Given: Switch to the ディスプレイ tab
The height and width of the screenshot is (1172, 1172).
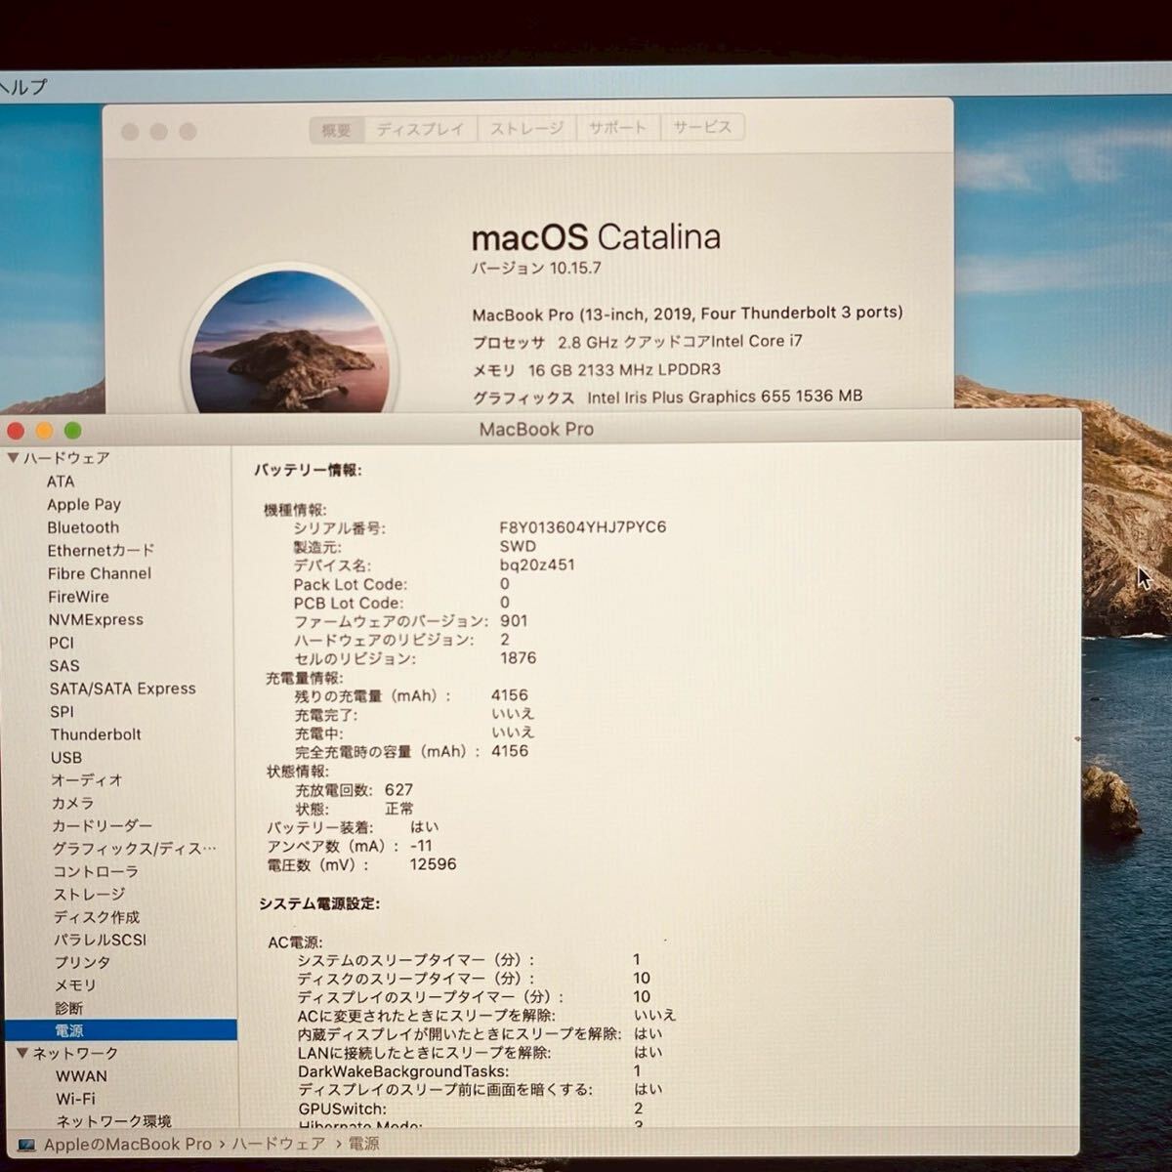Looking at the screenshot, I should click(421, 129).
